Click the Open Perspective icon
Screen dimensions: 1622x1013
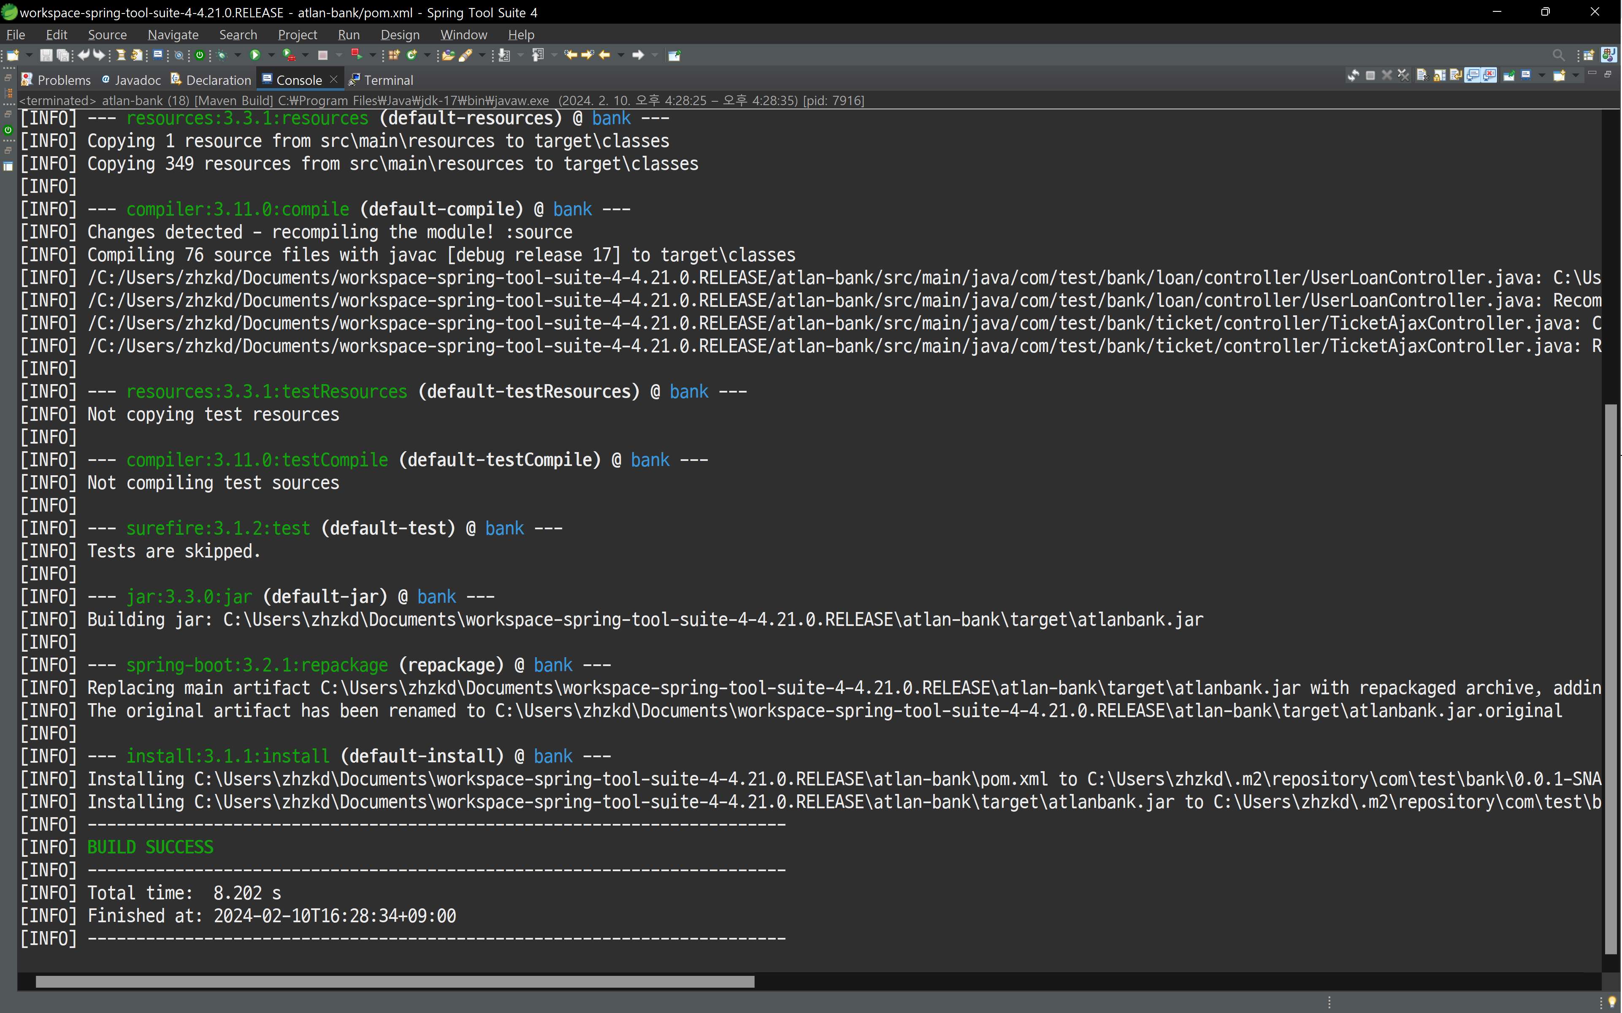(x=1589, y=55)
